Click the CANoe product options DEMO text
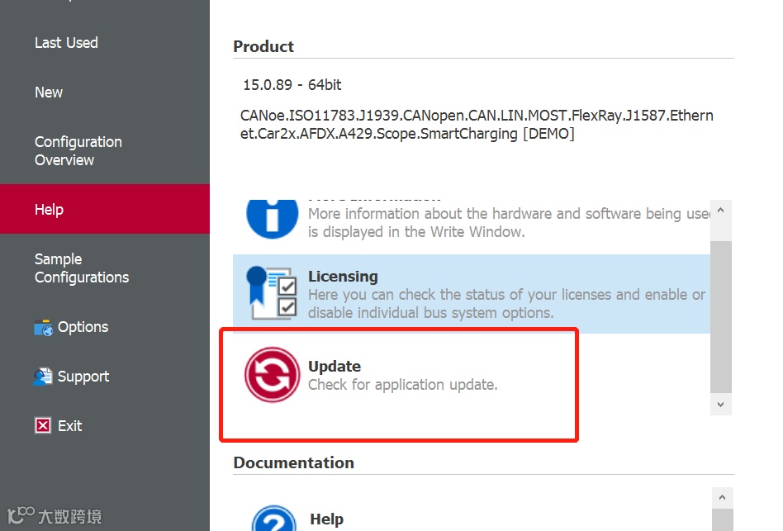Screen dimensions: 783x531 coord(477,125)
